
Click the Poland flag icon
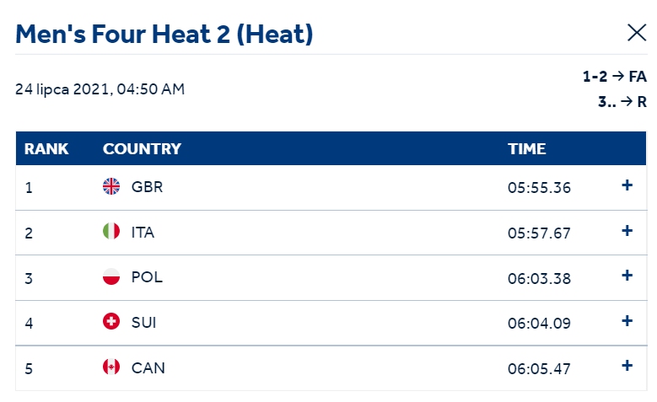[x=111, y=276]
